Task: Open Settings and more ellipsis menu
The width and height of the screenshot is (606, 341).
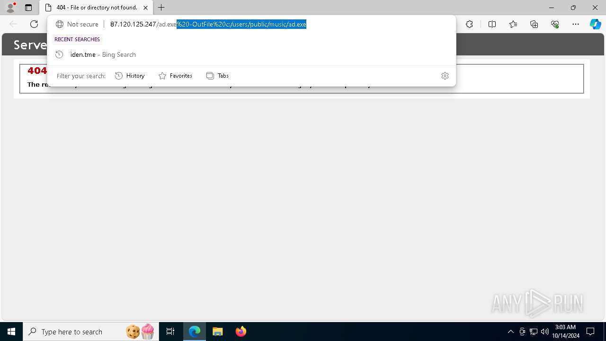Action: click(x=576, y=24)
